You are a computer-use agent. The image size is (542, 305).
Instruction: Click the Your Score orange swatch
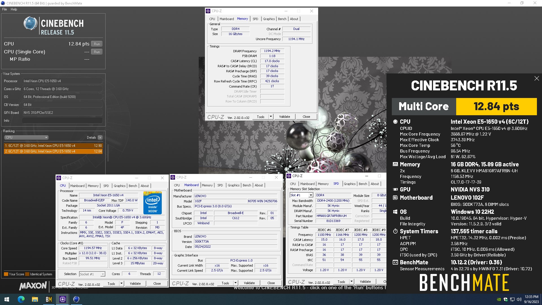point(6,274)
